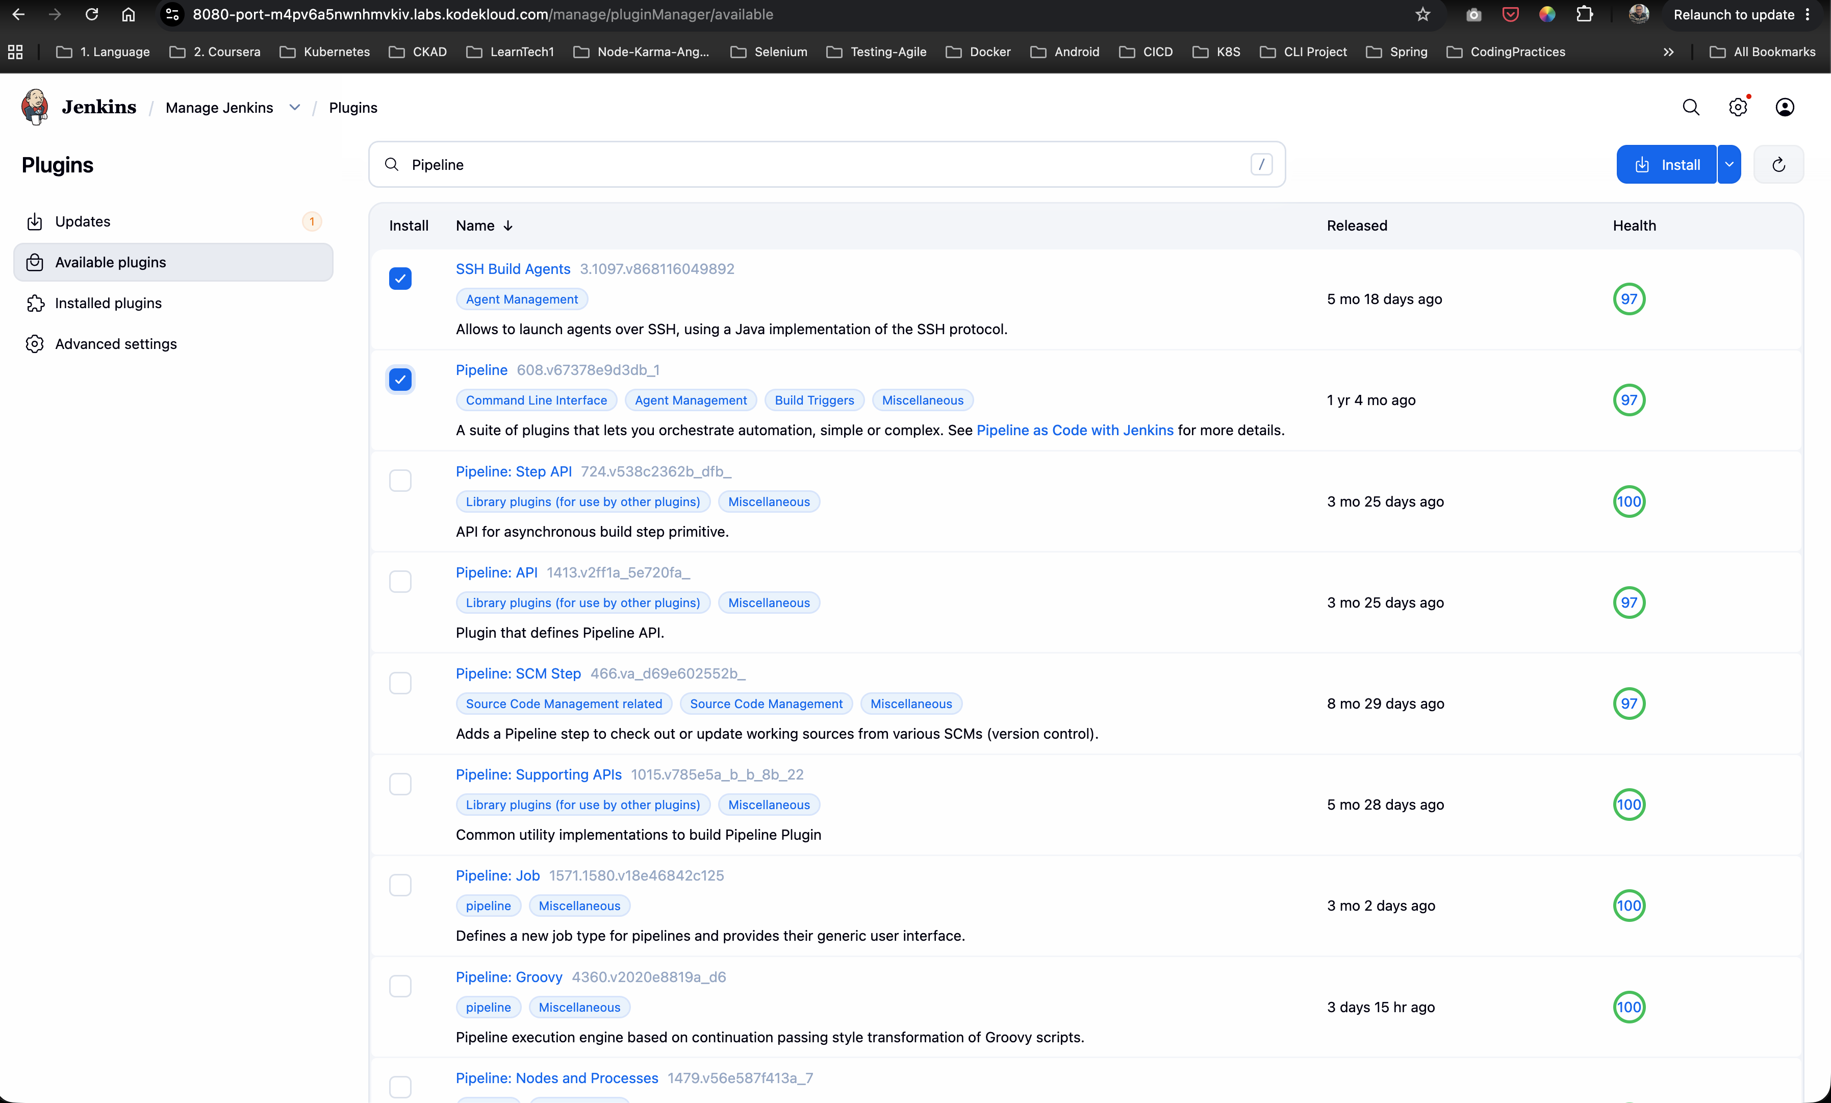
Task: Check the Pipeline: Groovy checkbox
Action: (400, 986)
